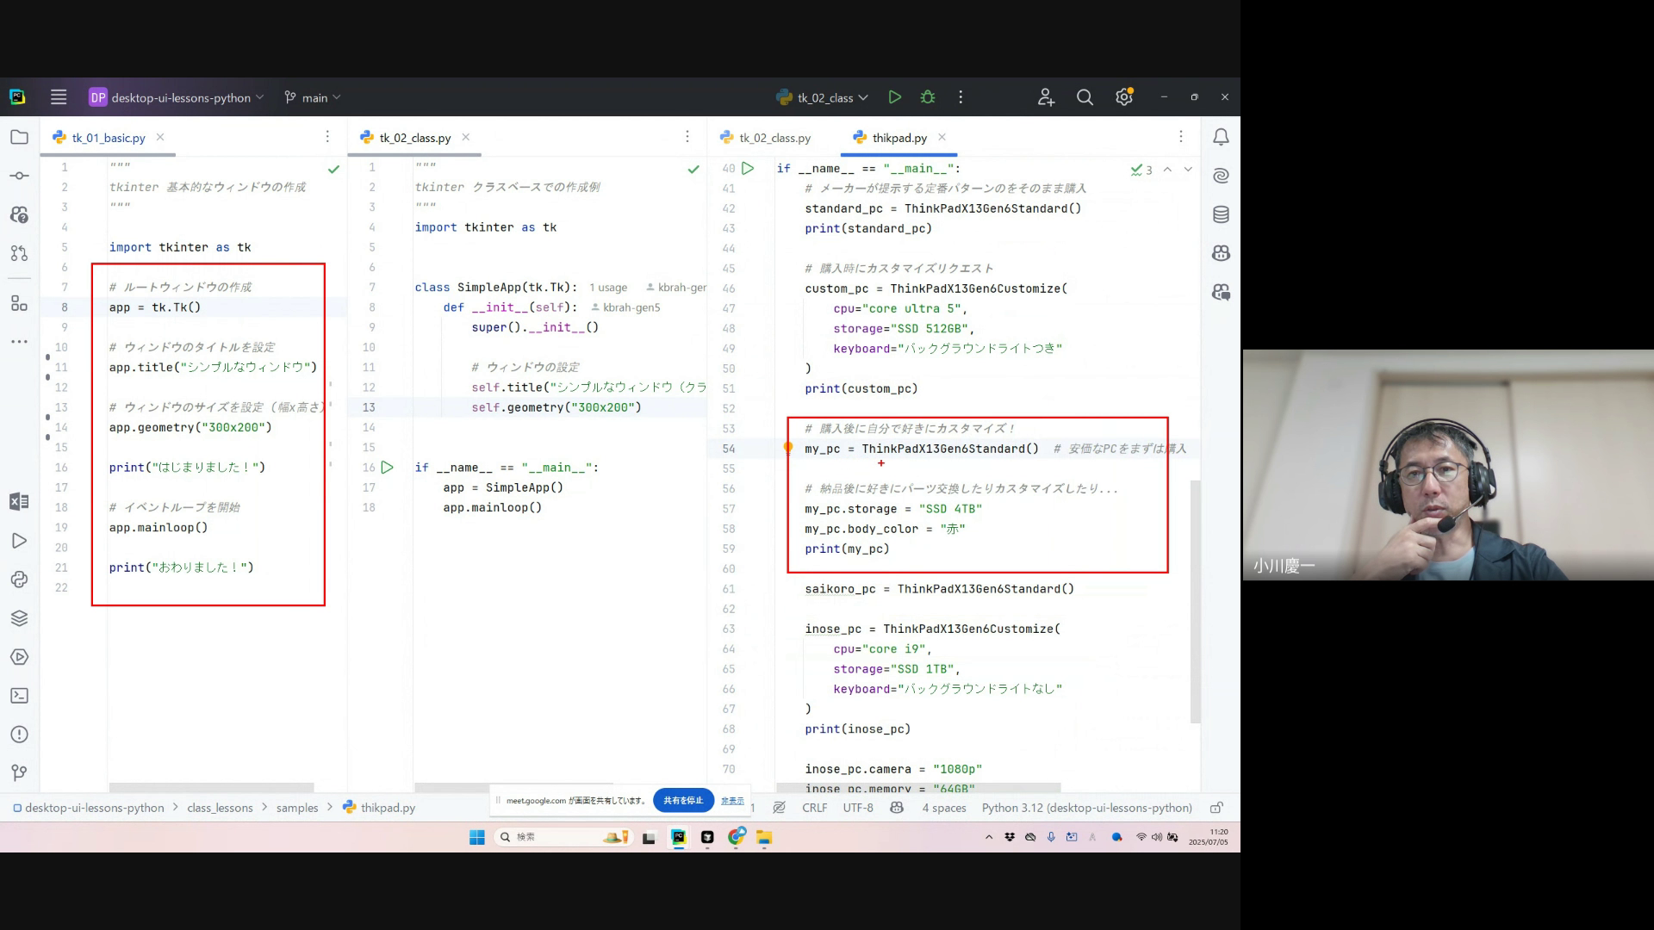1654x930 pixels.
Task: Open the Notifications bell panel
Action: pyautogui.click(x=1221, y=137)
